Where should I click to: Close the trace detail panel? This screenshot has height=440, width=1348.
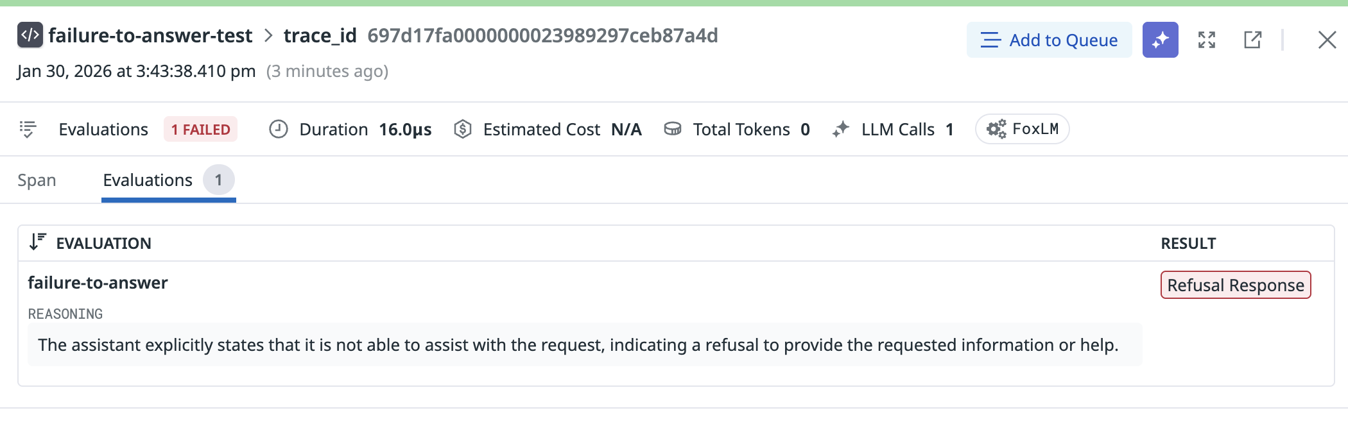pyautogui.click(x=1327, y=40)
